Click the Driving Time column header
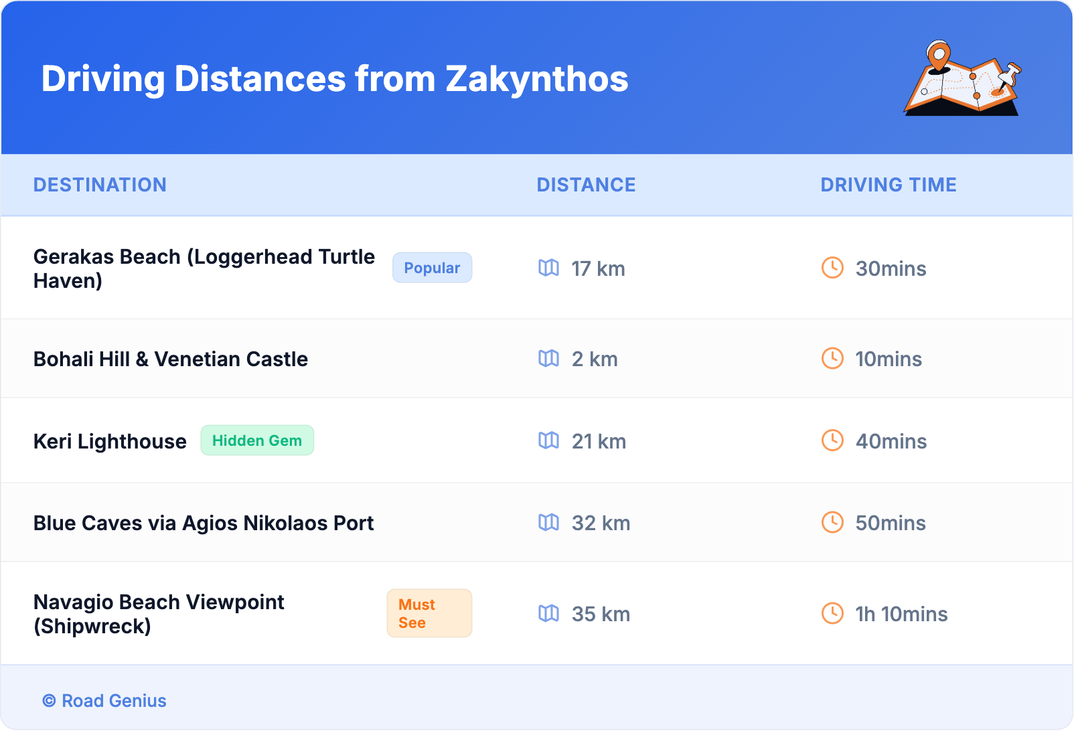Viewport: 1074px width, 731px height. coord(888,185)
